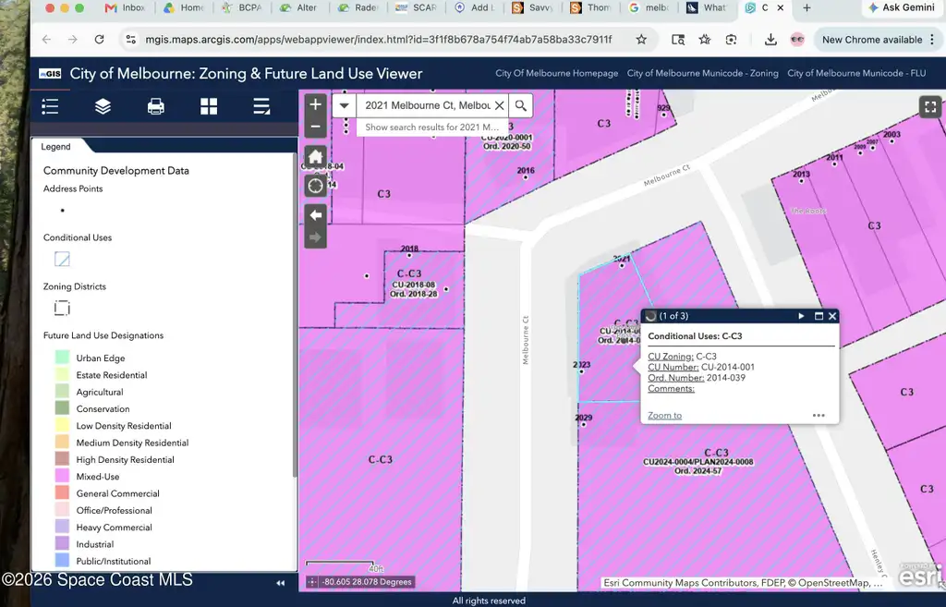
Task: Click High Density Residential legend label
Action: [125, 460]
